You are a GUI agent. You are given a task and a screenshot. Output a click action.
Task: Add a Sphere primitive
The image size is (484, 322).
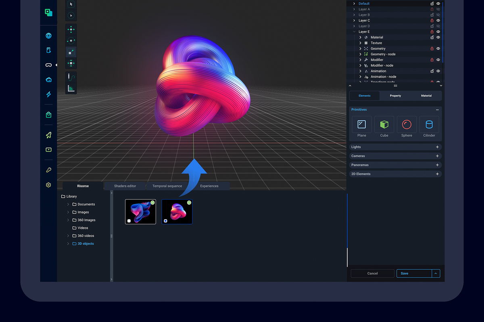(x=407, y=125)
